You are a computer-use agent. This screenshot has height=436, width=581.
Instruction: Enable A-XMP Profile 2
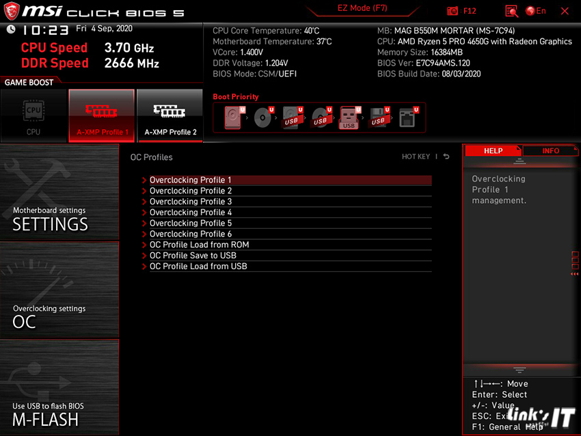170,116
